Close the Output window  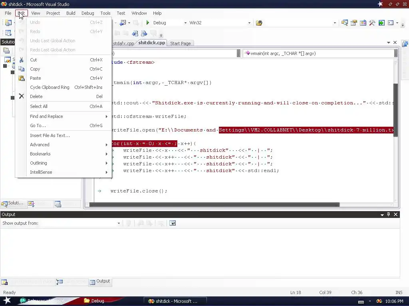[x=395, y=214]
